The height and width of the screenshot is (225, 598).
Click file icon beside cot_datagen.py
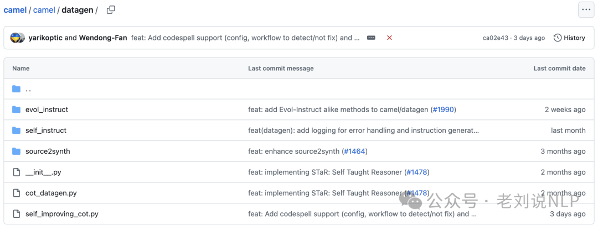(16, 193)
